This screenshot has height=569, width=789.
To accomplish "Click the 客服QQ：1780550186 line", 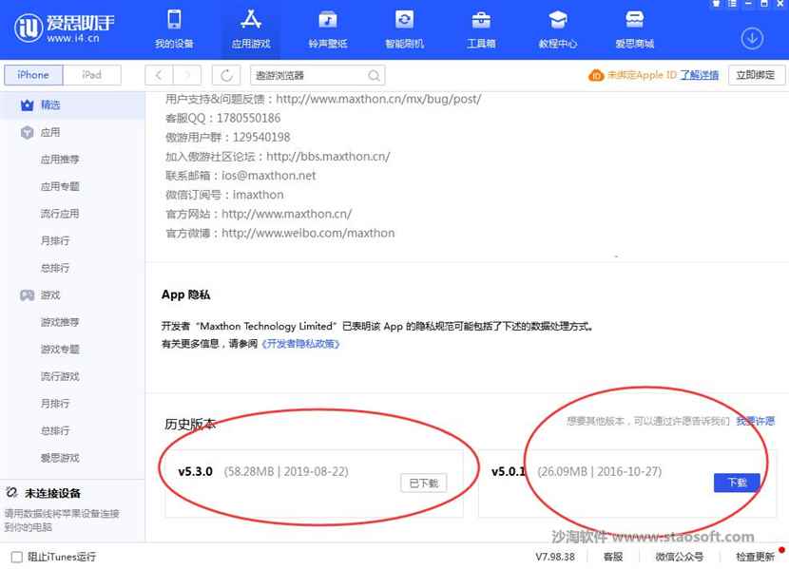I will click(222, 118).
